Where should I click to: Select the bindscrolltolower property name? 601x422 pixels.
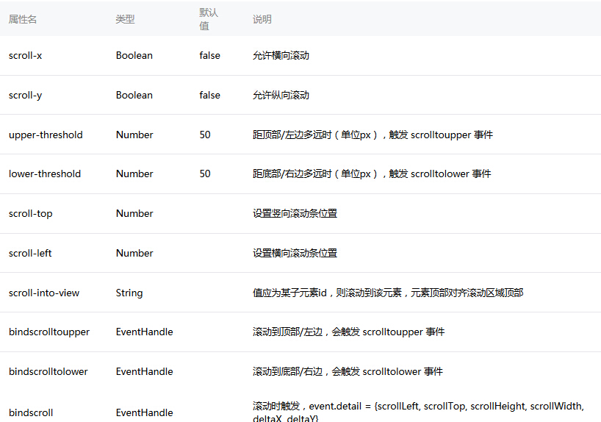(48, 371)
